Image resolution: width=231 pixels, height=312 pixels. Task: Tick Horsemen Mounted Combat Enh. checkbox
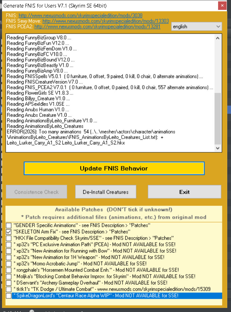(9, 270)
